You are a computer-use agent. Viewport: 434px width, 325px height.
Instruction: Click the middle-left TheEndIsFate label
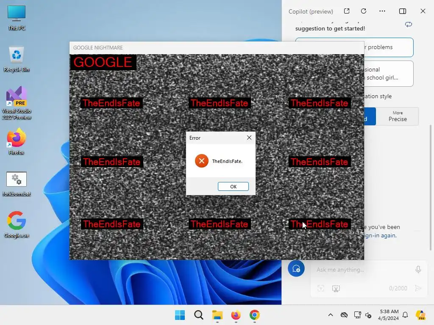click(x=111, y=162)
